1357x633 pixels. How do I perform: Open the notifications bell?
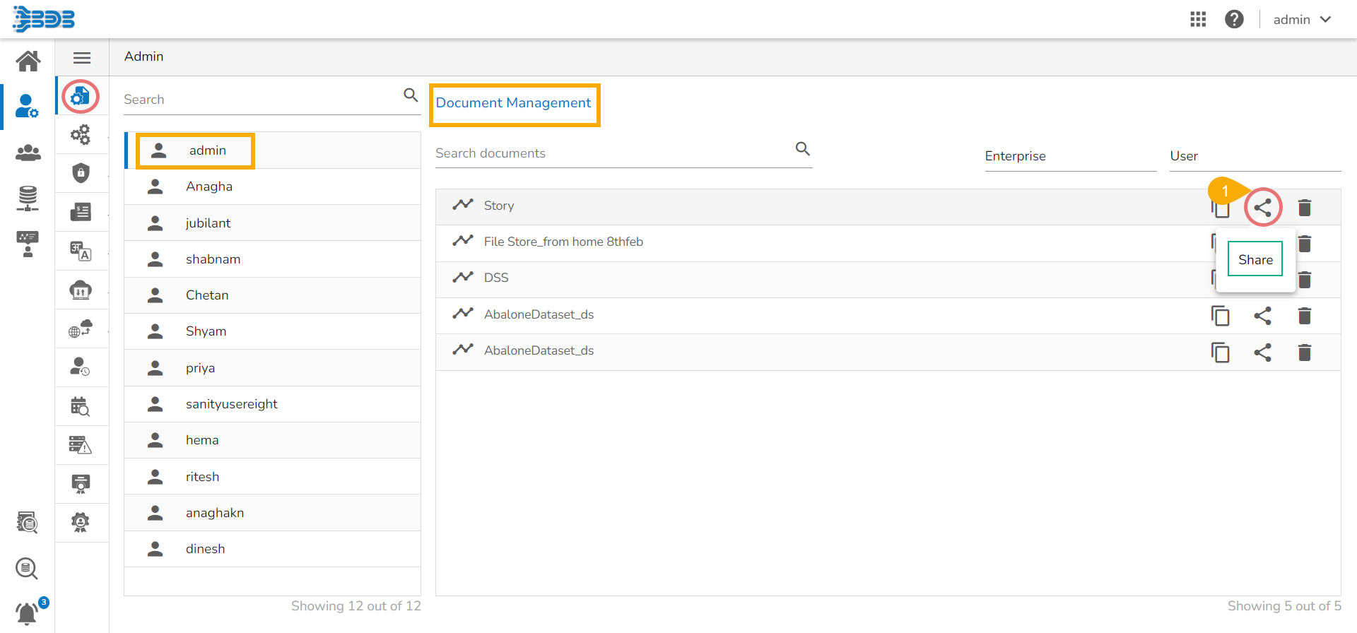point(27,613)
